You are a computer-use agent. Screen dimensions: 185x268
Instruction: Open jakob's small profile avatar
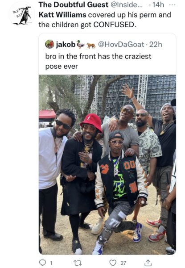coord(49,44)
